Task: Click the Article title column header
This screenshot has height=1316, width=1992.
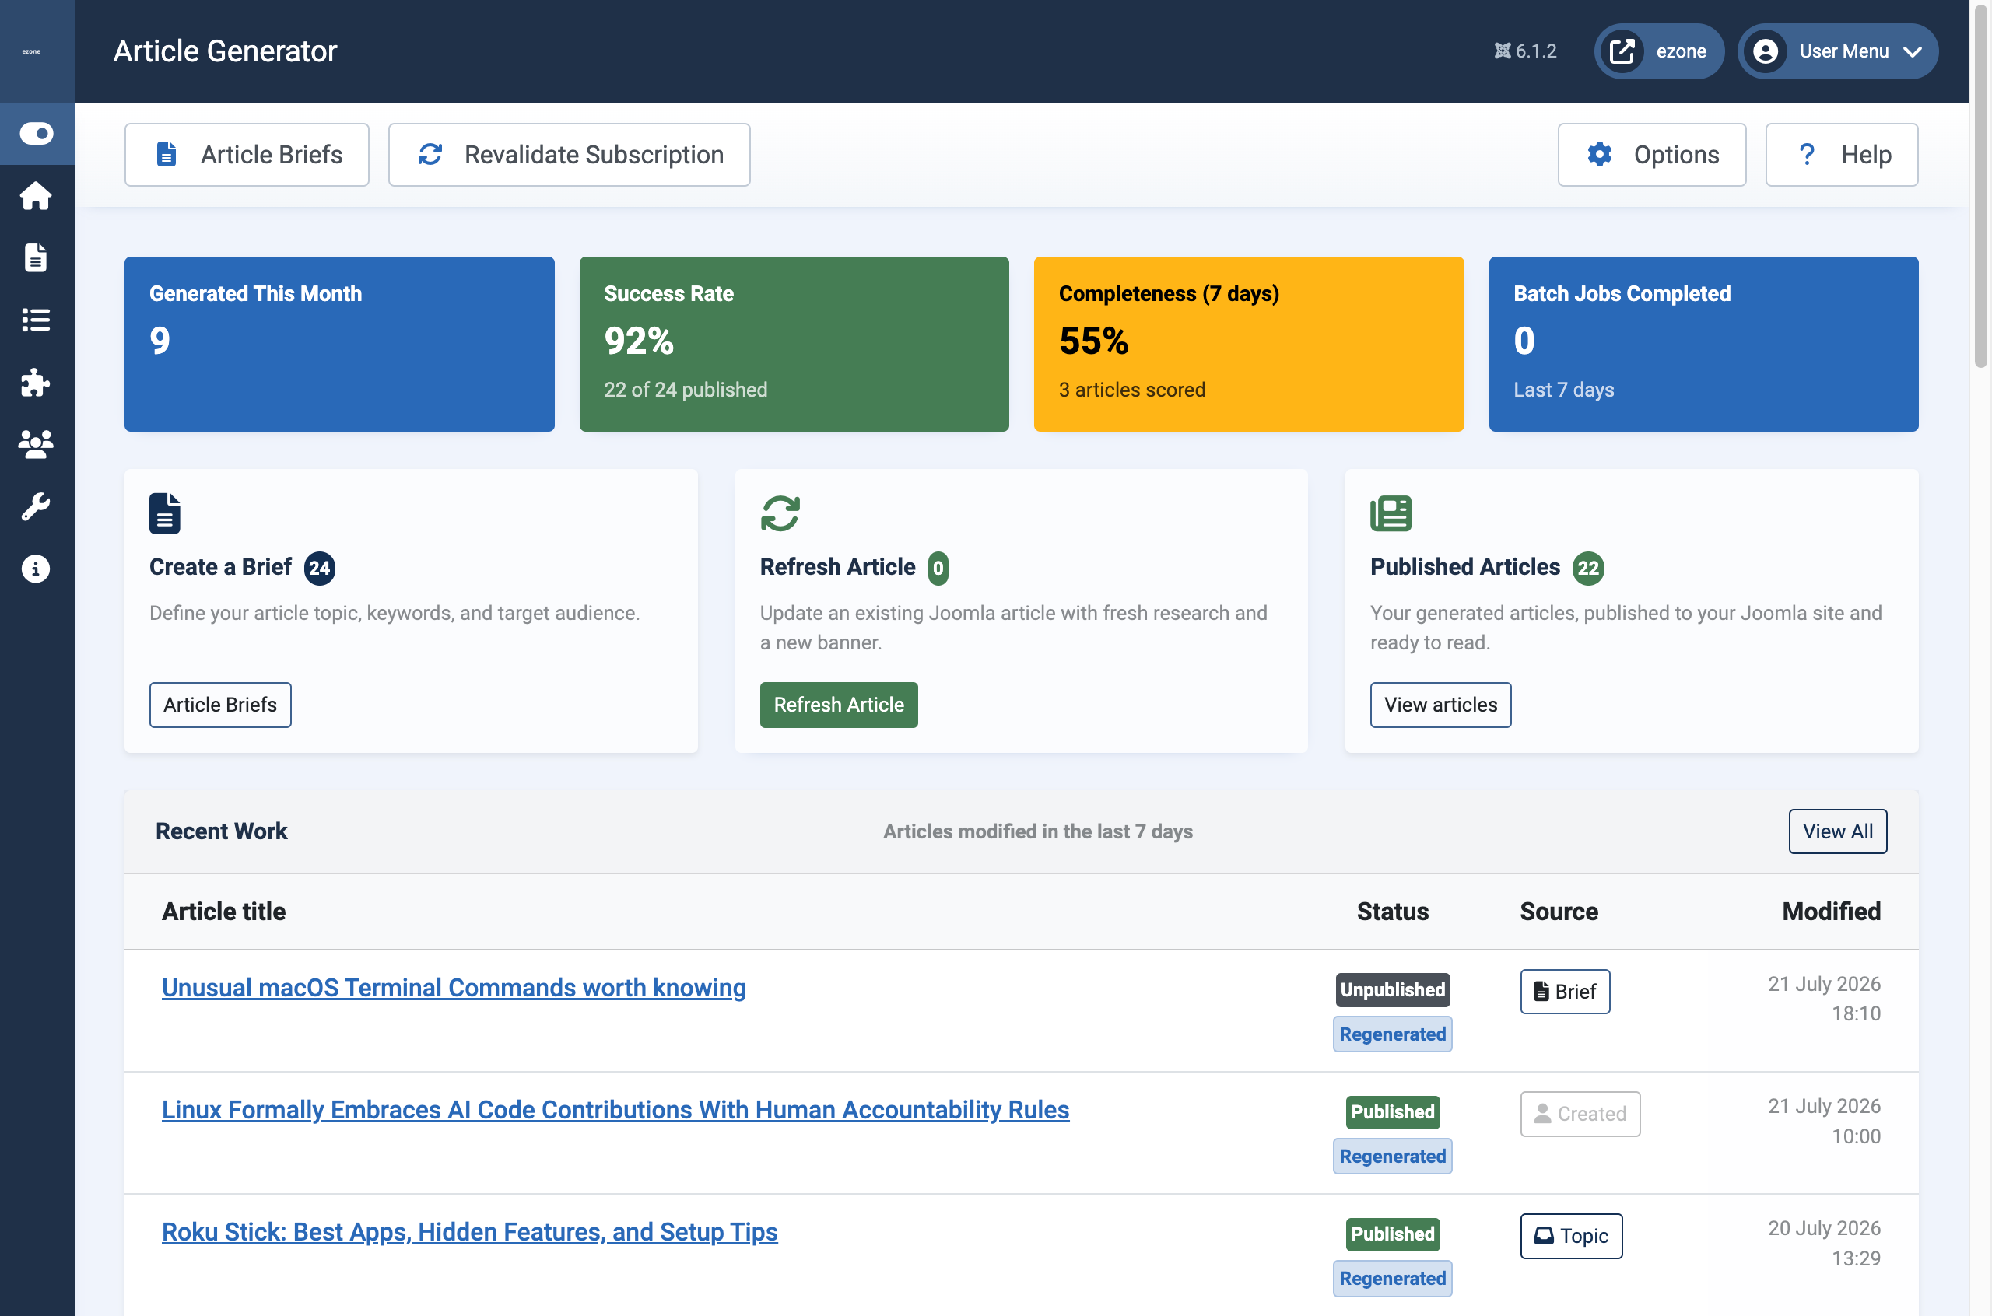Action: pyautogui.click(x=223, y=912)
